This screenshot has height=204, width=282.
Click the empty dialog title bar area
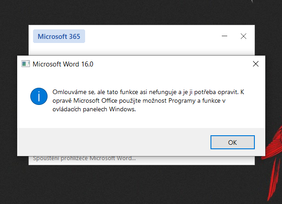[x=172, y=64]
